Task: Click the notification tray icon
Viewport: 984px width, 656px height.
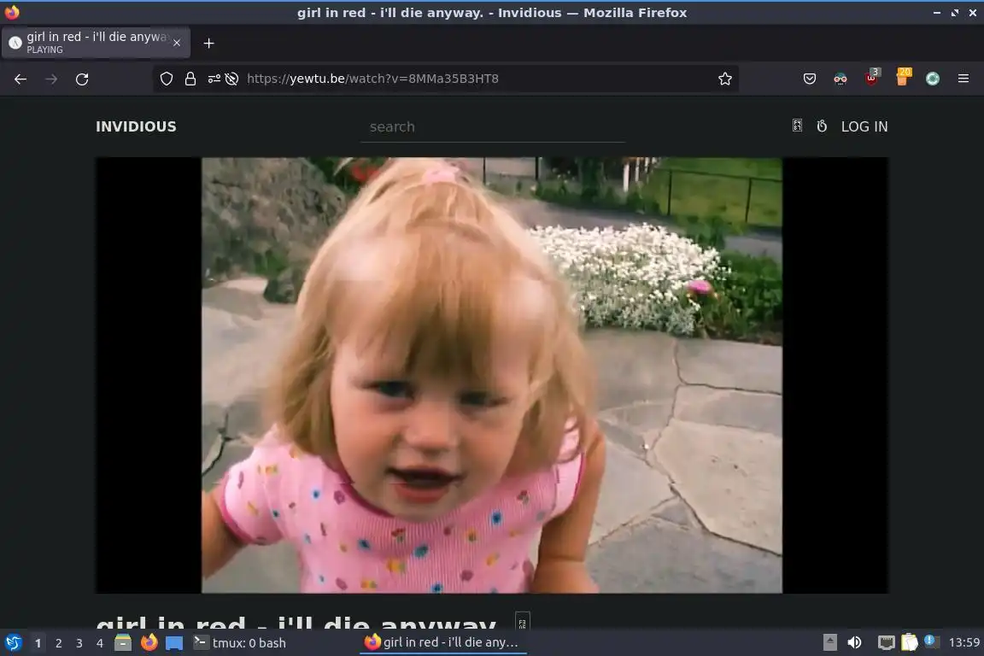Action: [x=931, y=641]
